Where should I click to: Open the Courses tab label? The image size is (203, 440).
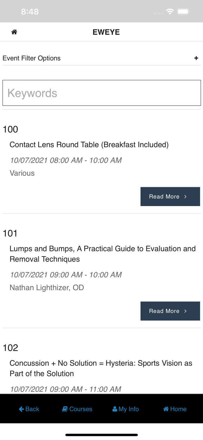pos(81,409)
